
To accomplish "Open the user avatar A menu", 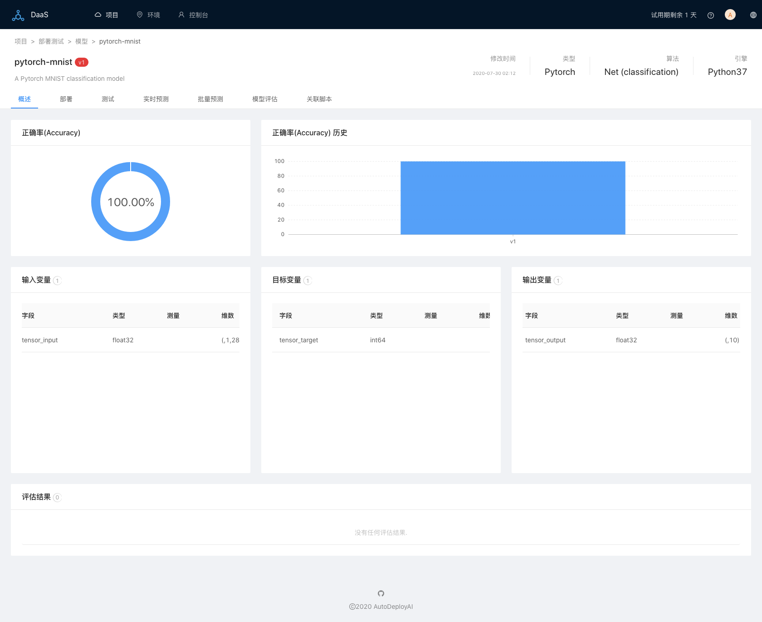I will coord(730,15).
